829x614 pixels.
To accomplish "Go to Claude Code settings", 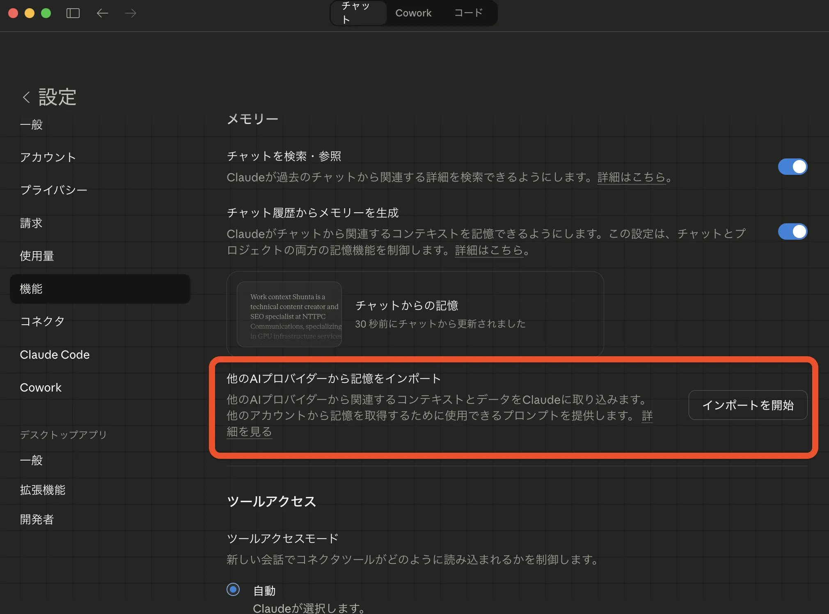I will pos(55,355).
